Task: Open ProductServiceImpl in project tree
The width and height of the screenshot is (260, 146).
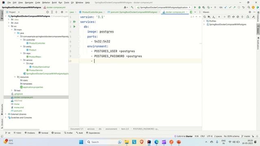Action: [x=41, y=67]
